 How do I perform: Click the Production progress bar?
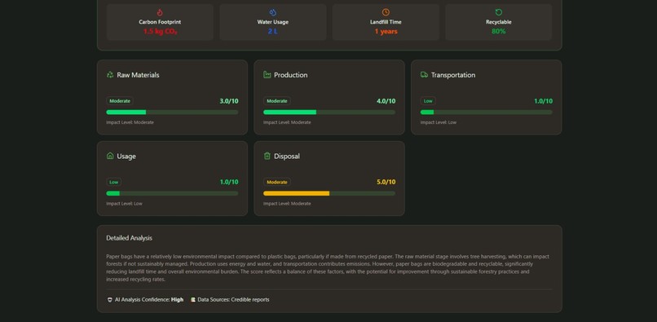tap(329, 112)
